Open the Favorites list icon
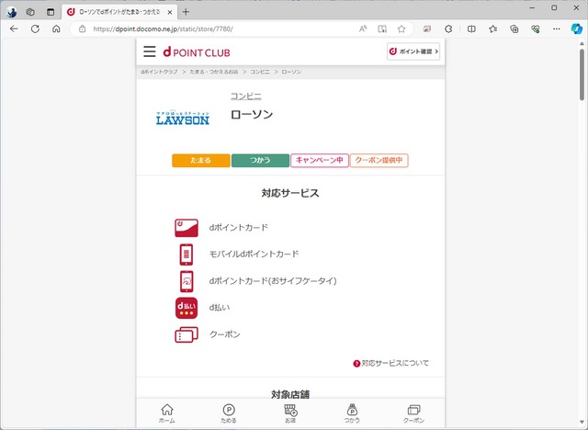This screenshot has width=588, height=430. pos(492,28)
